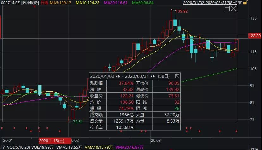Viewport: 262px width, 150px height.
Task: Click the 换手率 row label
Action: pos(97,128)
